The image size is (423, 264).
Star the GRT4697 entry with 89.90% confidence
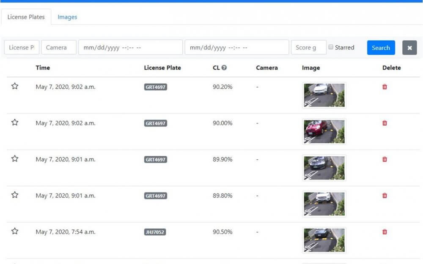coord(15,159)
